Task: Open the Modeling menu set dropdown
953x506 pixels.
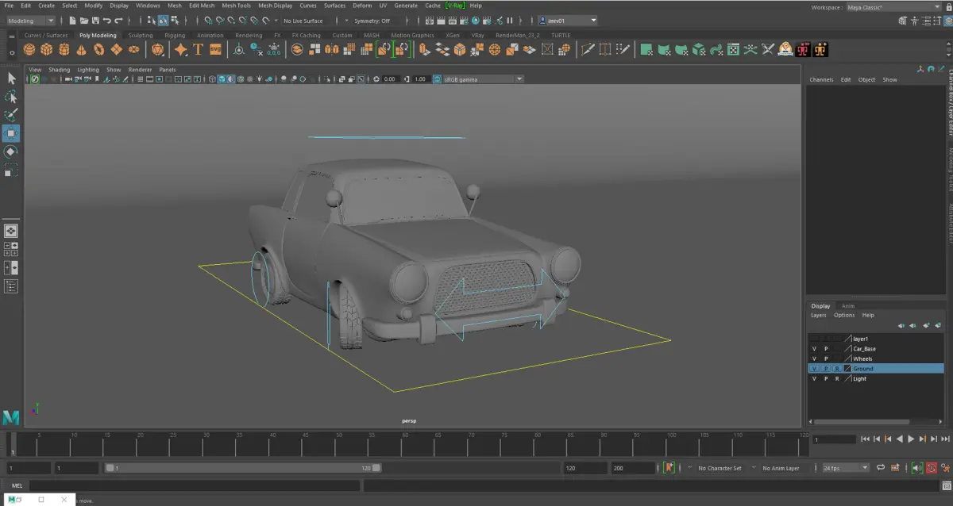Action: 31,21
